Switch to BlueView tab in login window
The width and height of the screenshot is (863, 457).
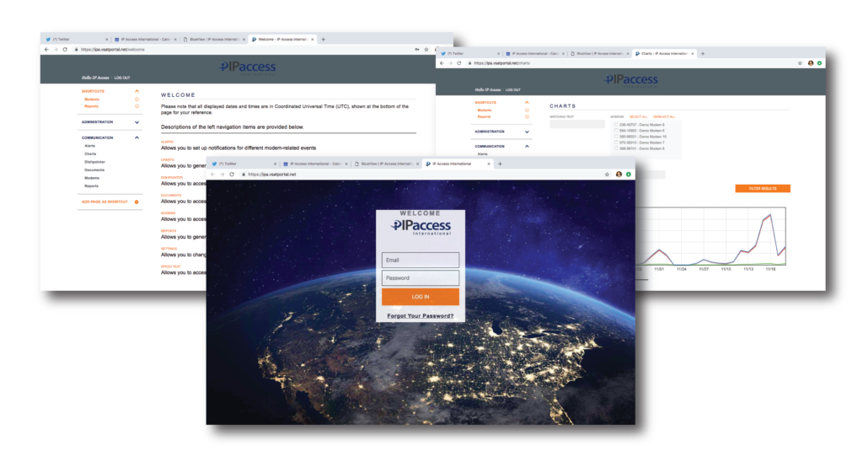pos(386,164)
